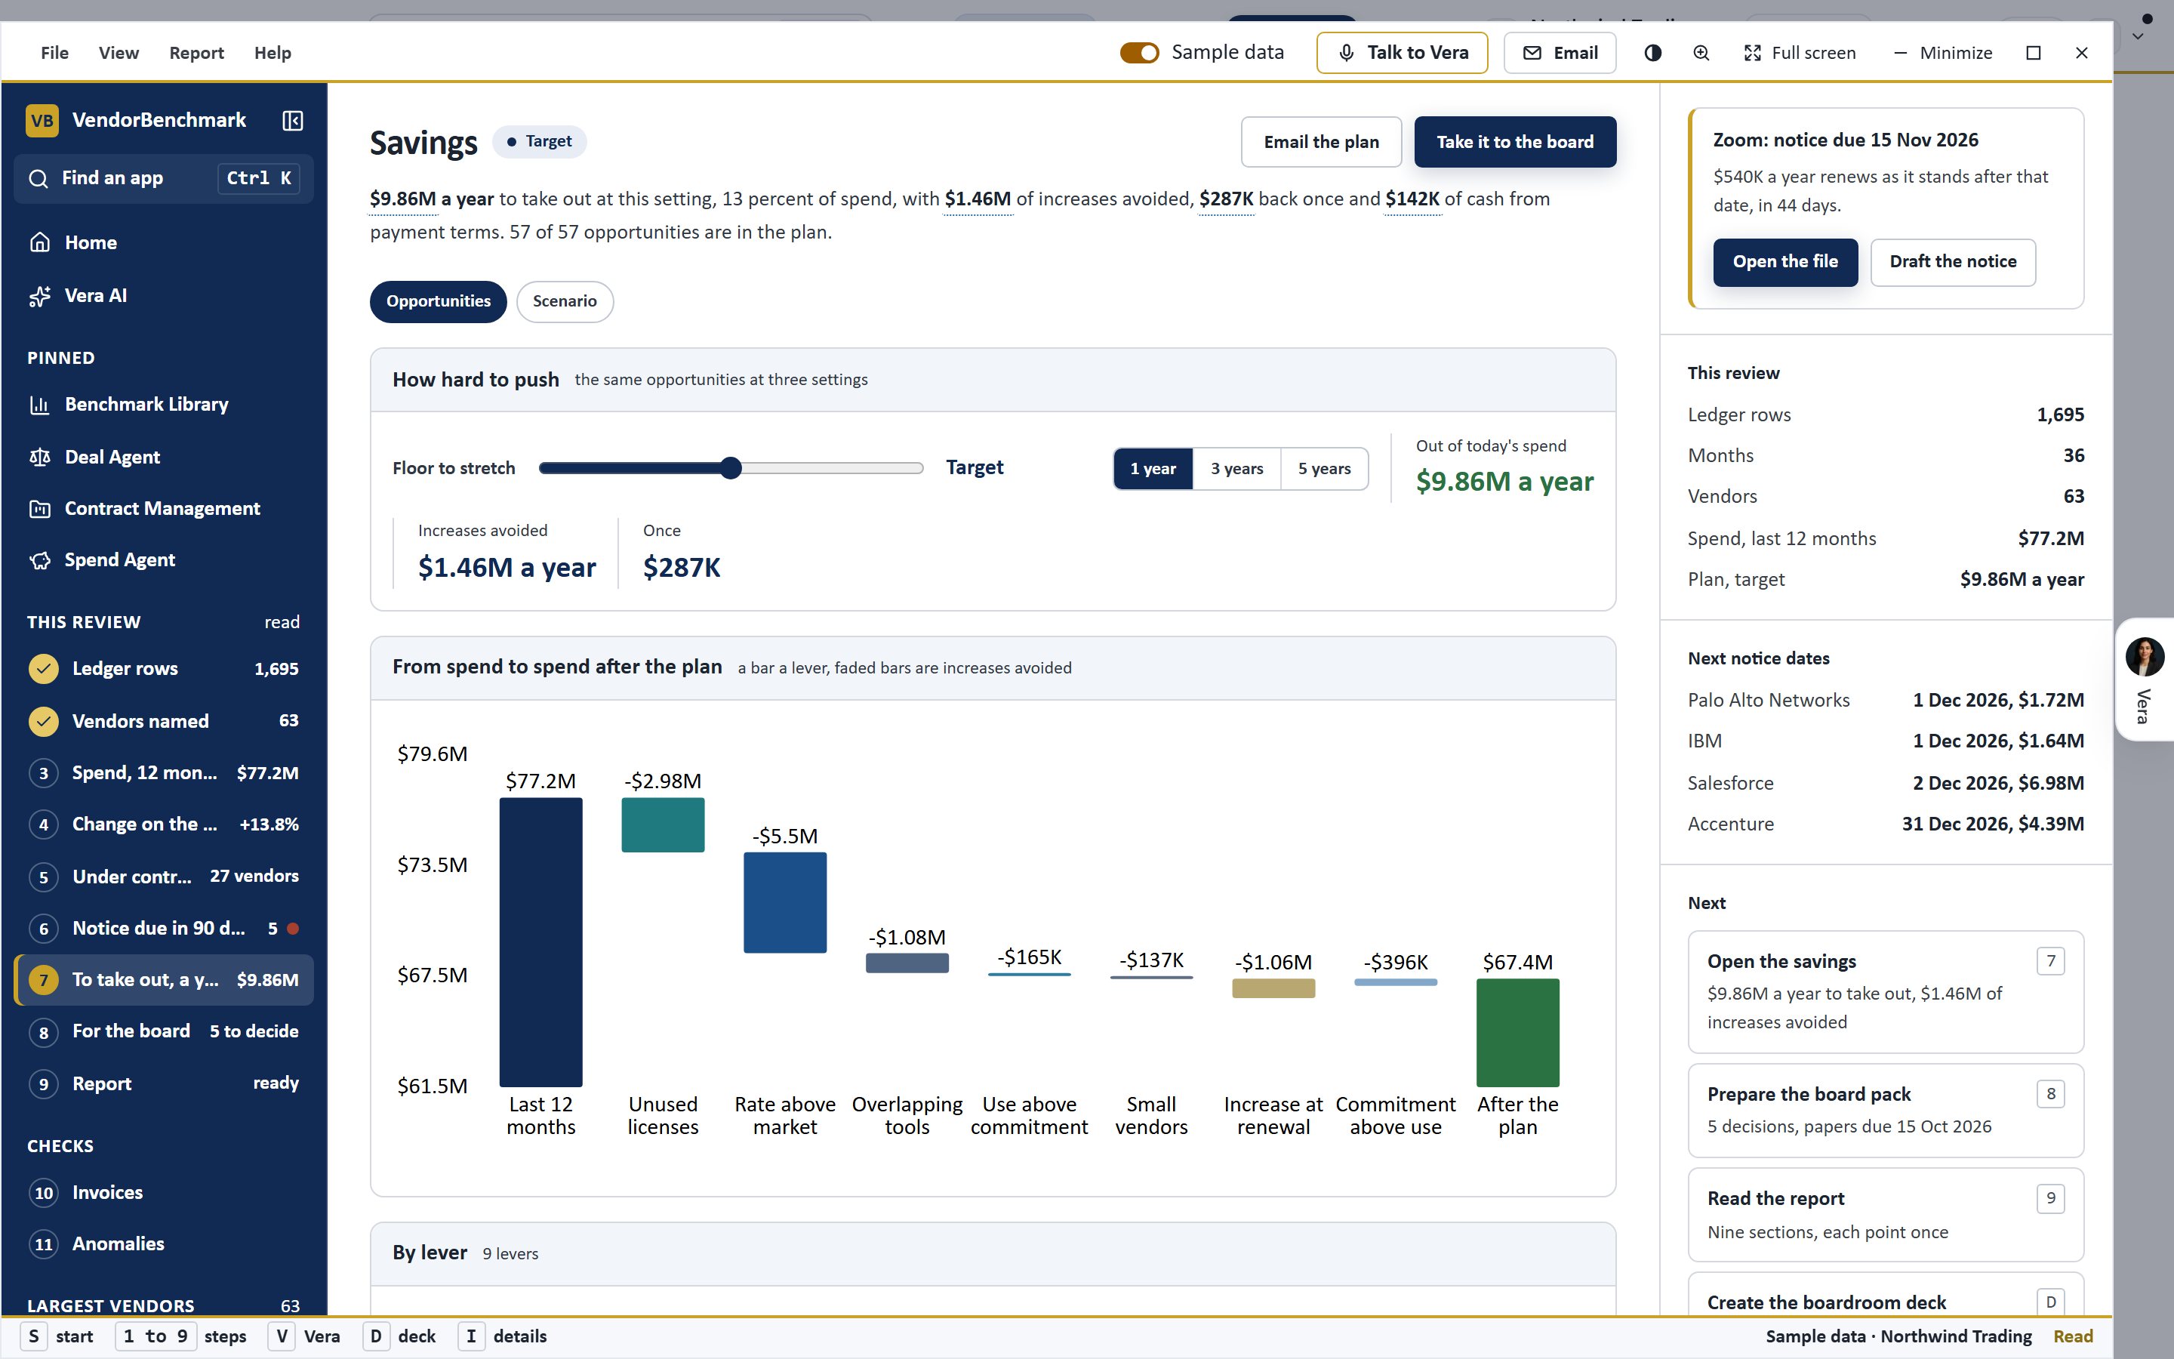Click Email the plan button
The image size is (2174, 1359).
(x=1320, y=142)
